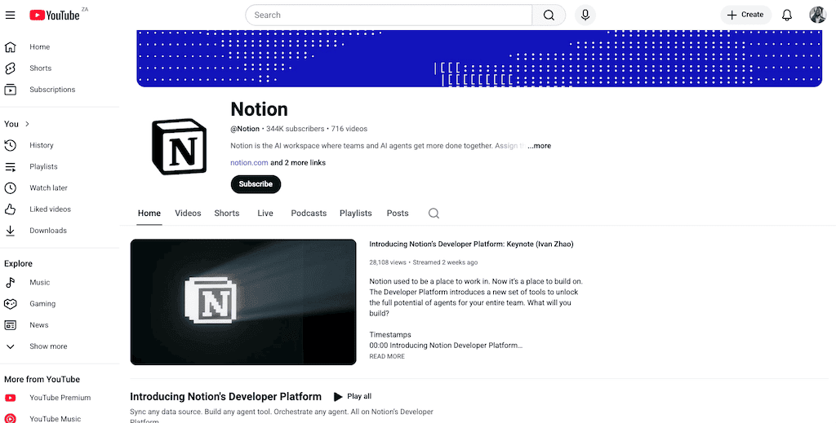Expand the You section chevron

pos(27,124)
